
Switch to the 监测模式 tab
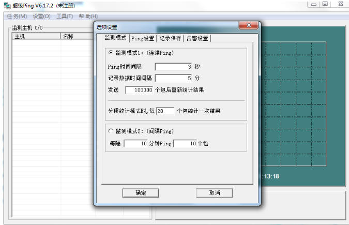coord(116,38)
